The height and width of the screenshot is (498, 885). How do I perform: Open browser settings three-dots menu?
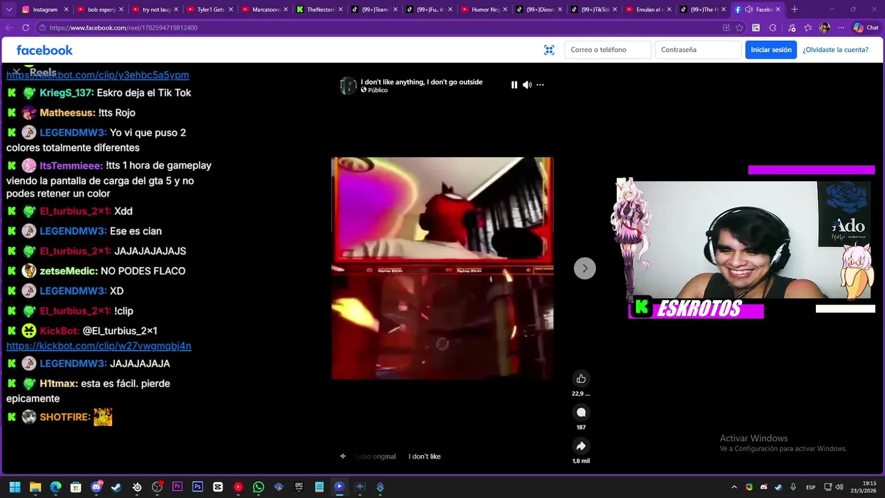(841, 28)
